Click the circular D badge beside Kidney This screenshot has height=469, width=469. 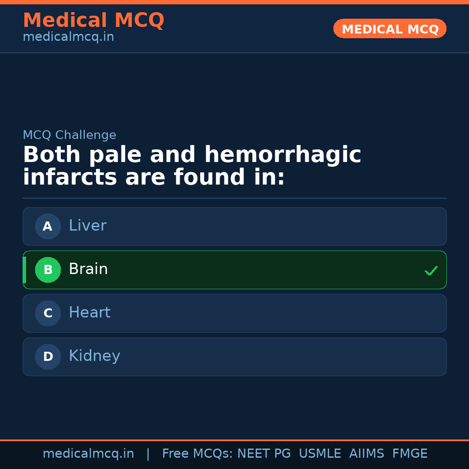[48, 357]
